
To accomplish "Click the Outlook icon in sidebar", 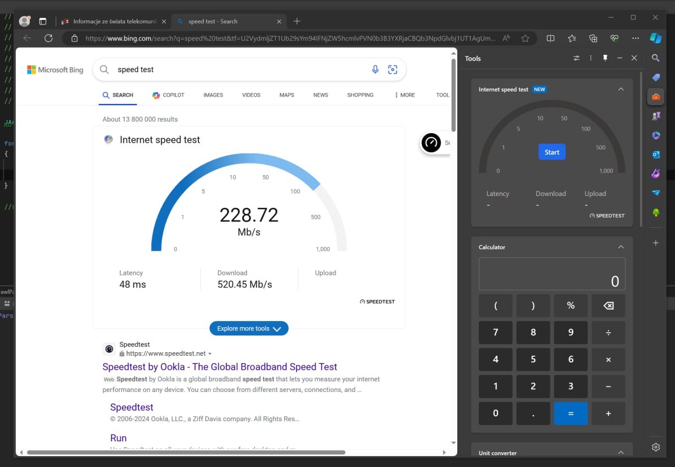I will click(656, 154).
